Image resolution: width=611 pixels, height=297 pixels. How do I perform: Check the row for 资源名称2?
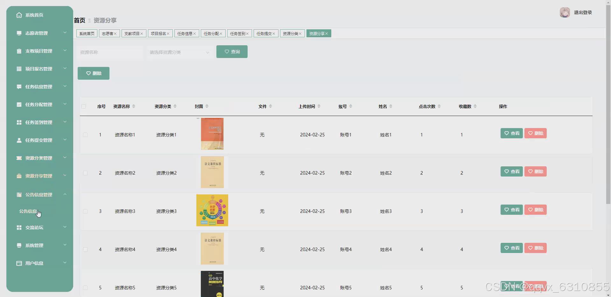pos(85,173)
